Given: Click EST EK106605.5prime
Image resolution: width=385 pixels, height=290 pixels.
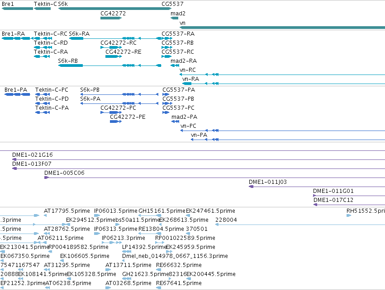Looking at the screenshot, I should (x=85, y=257).
